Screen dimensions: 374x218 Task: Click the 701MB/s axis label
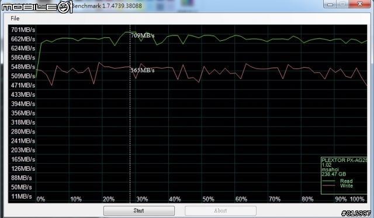[x=23, y=30]
